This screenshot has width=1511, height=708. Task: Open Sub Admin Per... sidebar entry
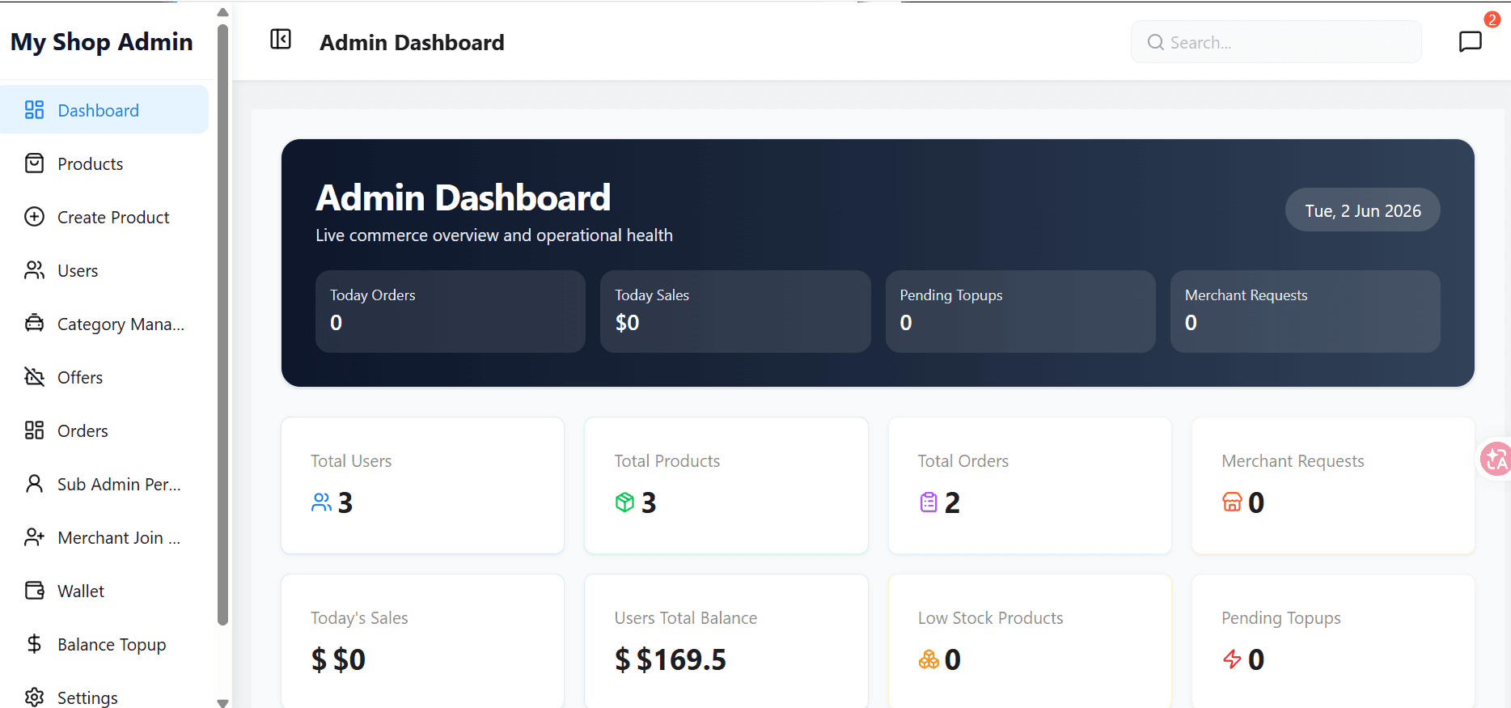pos(104,484)
